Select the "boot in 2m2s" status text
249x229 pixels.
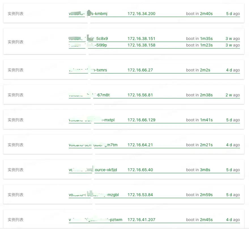point(198,70)
